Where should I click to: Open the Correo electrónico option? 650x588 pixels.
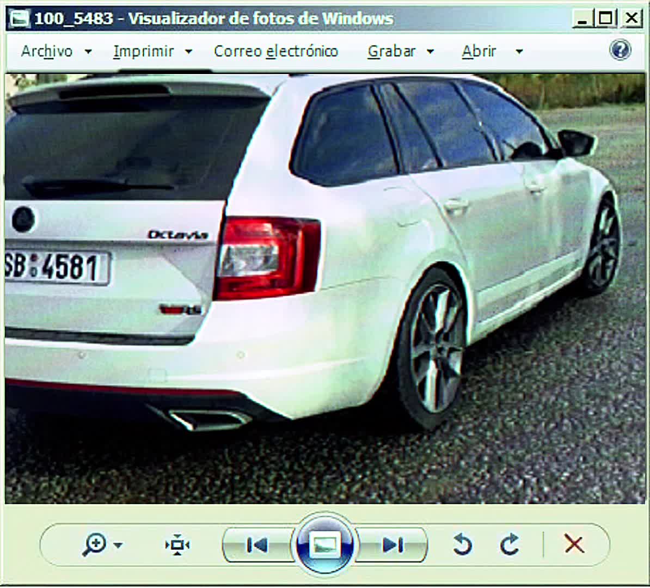pos(276,51)
